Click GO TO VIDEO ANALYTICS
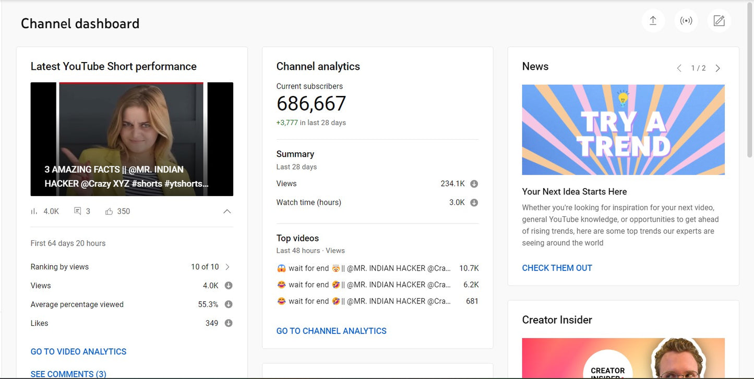 click(78, 351)
